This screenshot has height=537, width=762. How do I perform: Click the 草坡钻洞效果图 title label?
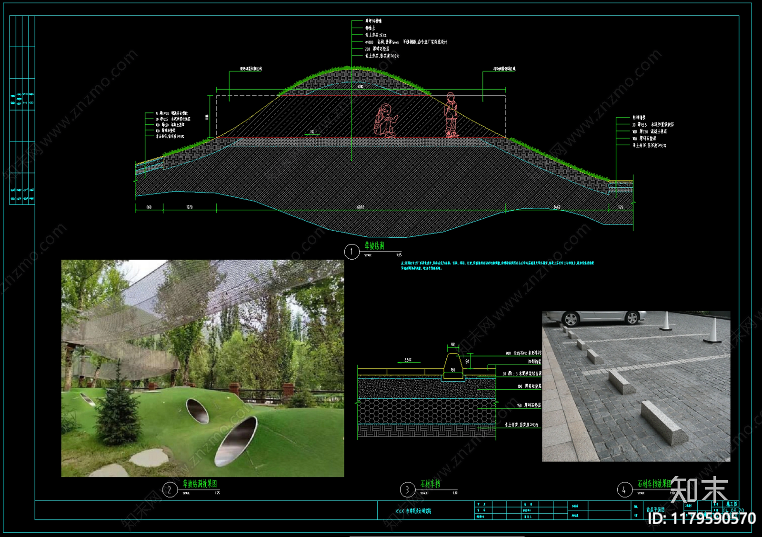click(x=200, y=484)
